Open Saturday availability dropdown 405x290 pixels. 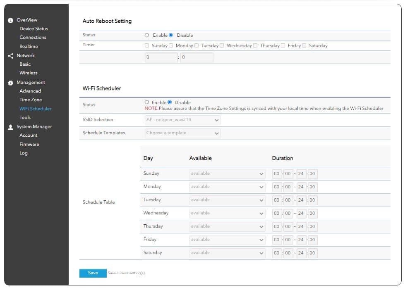(227, 253)
